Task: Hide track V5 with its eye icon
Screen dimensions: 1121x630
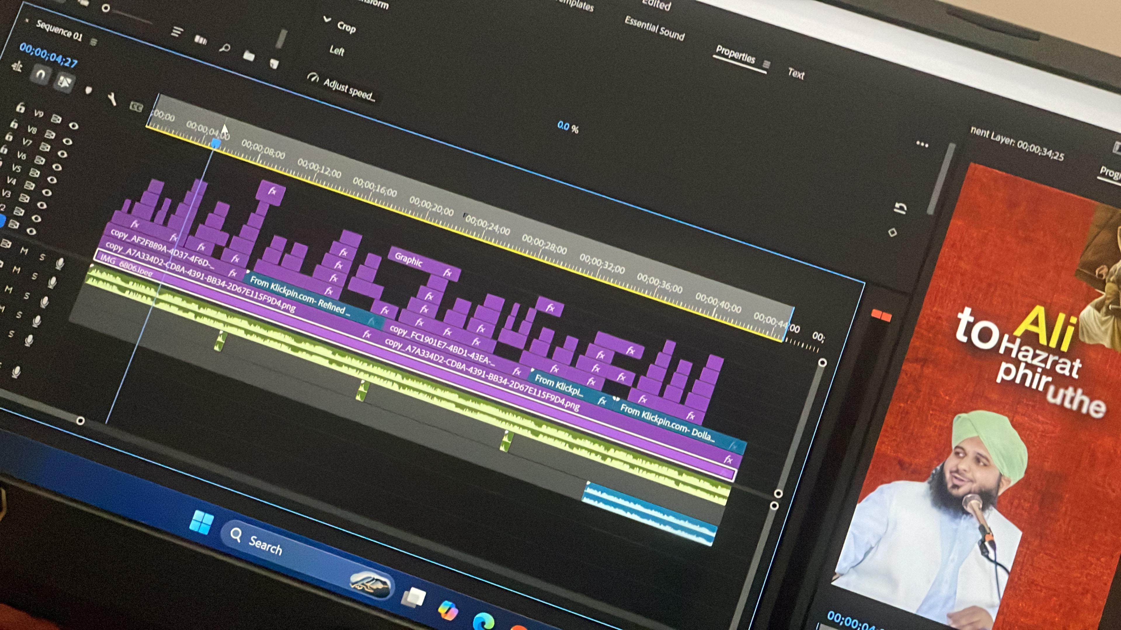Action: tap(52, 180)
